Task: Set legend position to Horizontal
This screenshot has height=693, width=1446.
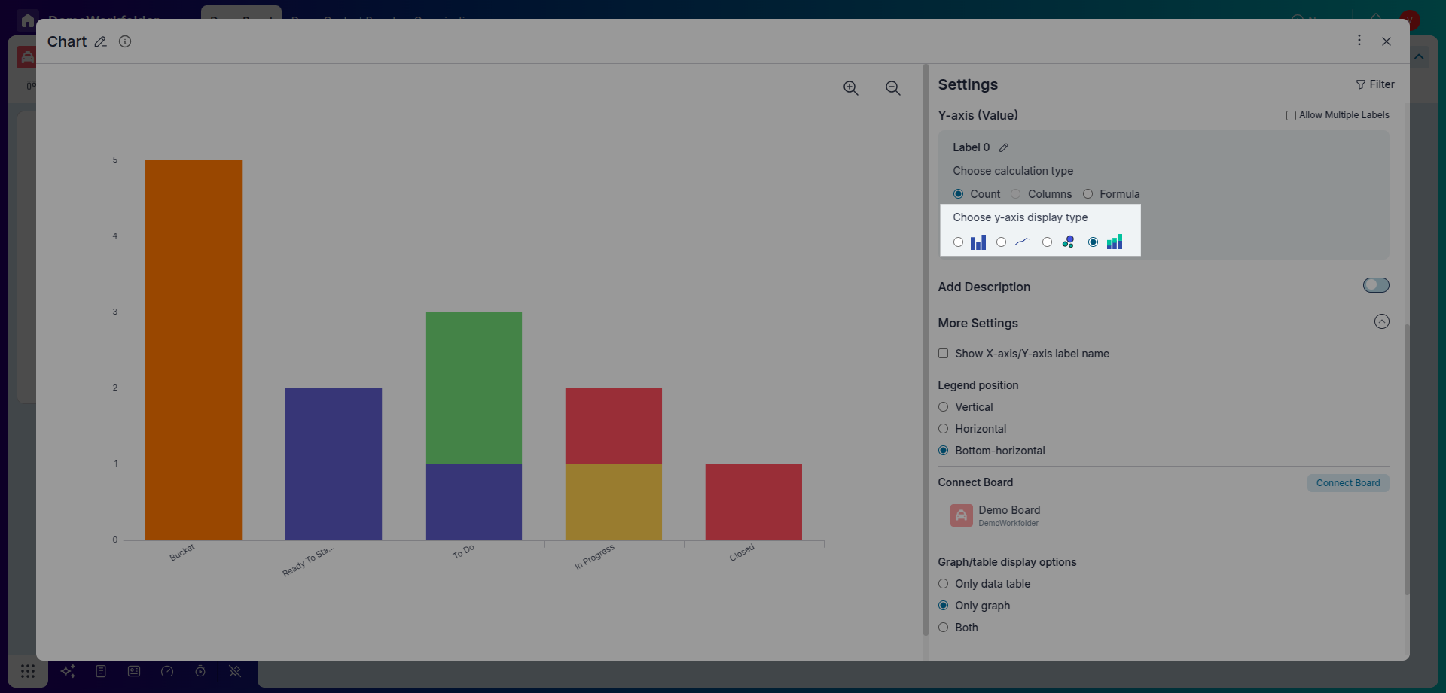Action: click(x=943, y=429)
